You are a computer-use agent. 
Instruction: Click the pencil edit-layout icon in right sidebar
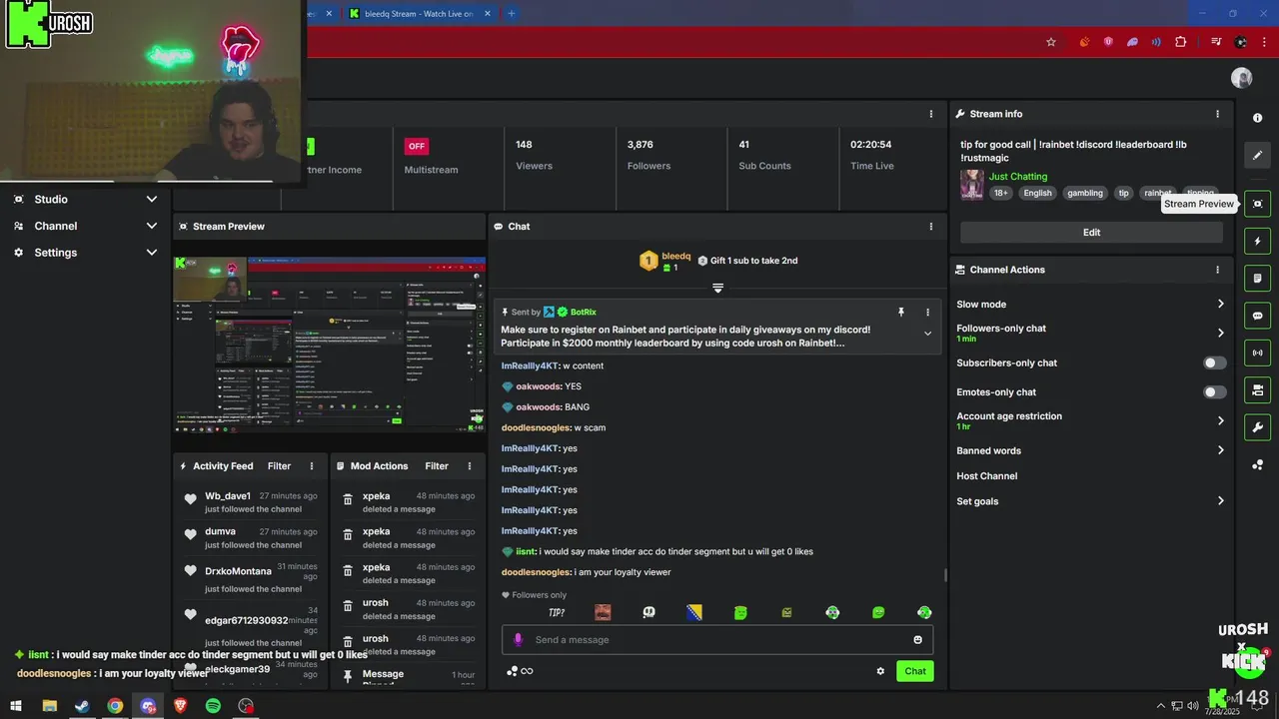pyautogui.click(x=1257, y=155)
